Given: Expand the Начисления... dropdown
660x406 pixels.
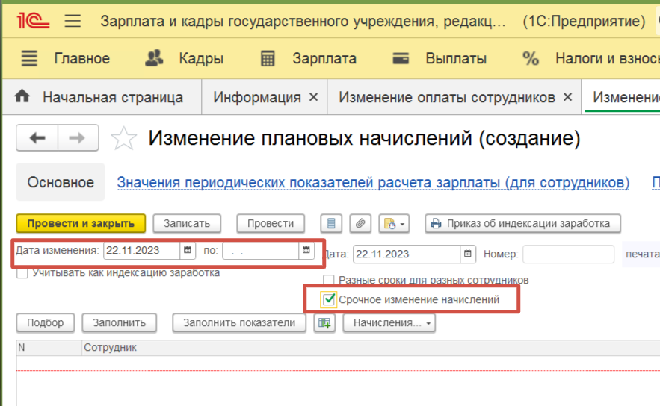Looking at the screenshot, I should click(389, 322).
